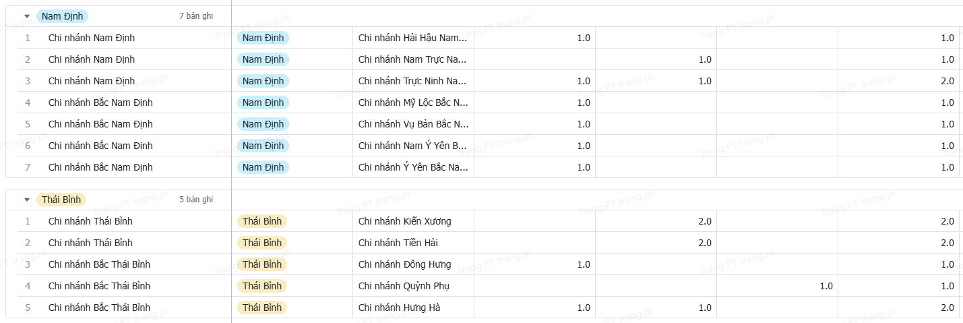Select the 2.0 total in the Trực Ninh row
The image size is (963, 323).
[x=898, y=81]
